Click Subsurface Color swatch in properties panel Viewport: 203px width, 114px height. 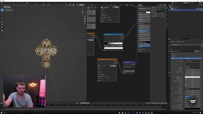coord(193,77)
